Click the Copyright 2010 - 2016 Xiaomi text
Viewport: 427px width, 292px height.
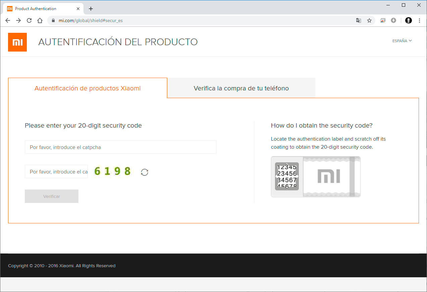62,266
